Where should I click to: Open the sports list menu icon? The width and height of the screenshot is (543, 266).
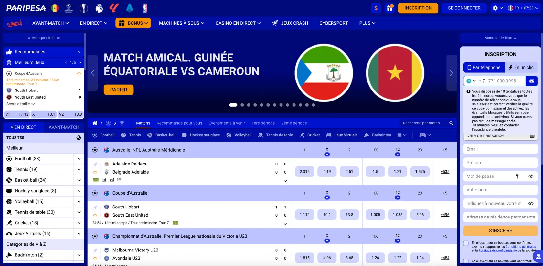(402, 135)
